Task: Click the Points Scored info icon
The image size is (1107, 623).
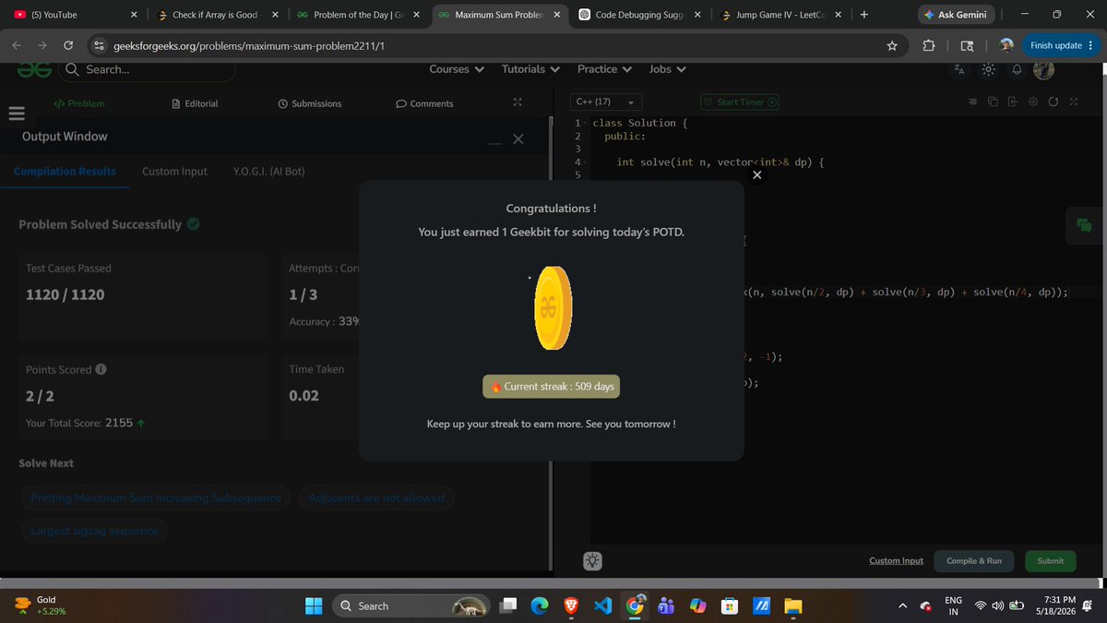Action: click(101, 369)
